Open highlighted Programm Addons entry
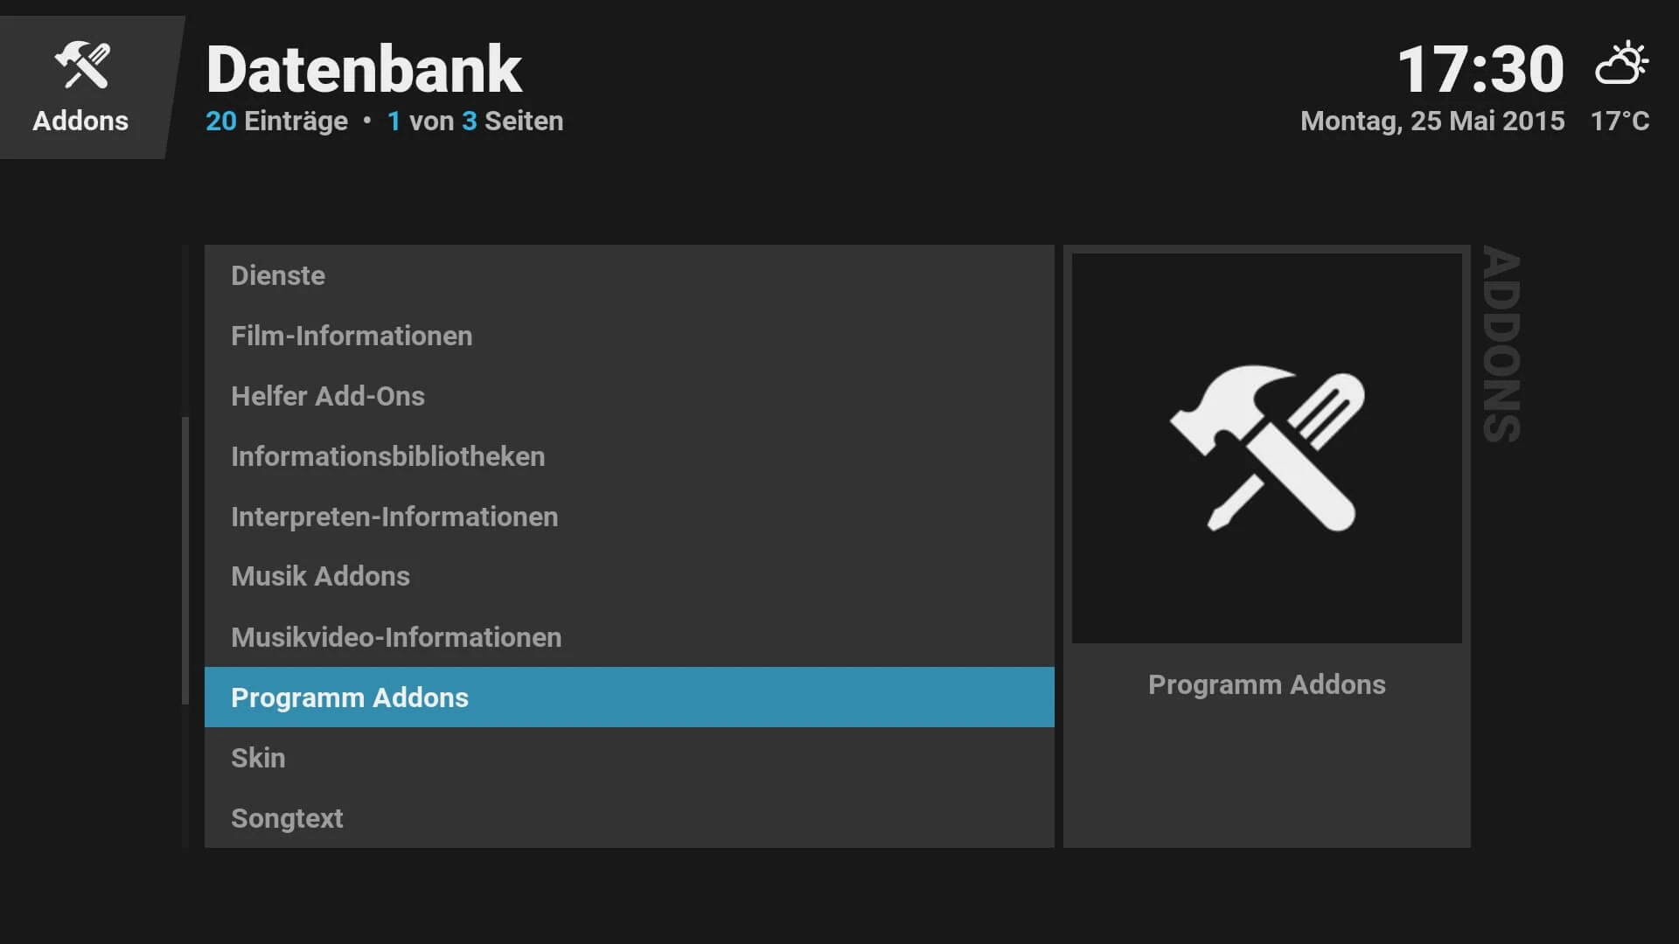Image resolution: width=1679 pixels, height=944 pixels. 629,698
